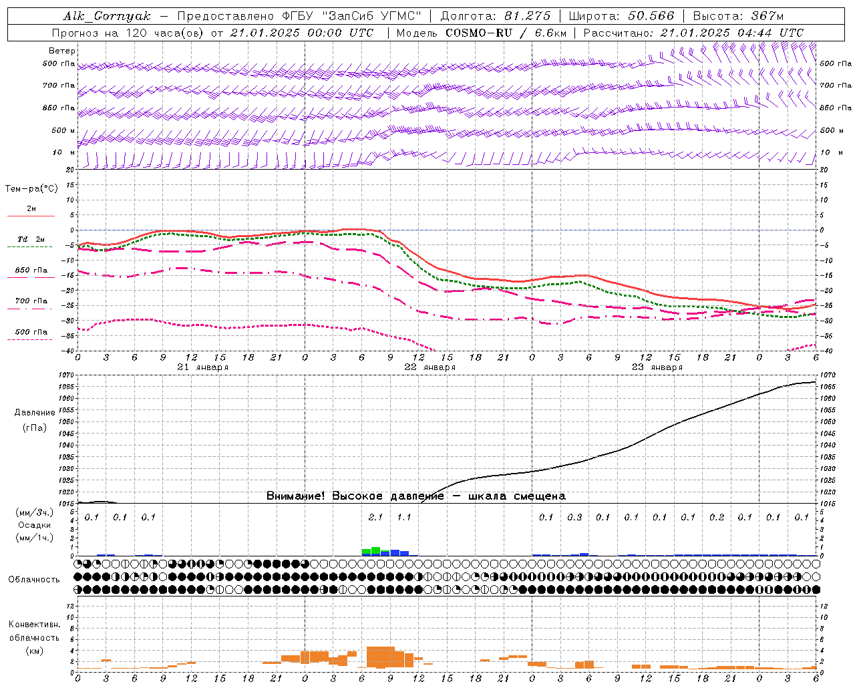Screen dimensions: 855x684
Task: Click the Облачность cloud cover label
Action: [x=34, y=580]
